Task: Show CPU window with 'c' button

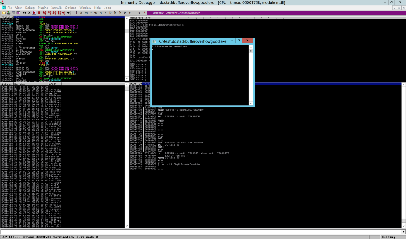Action: (105, 13)
